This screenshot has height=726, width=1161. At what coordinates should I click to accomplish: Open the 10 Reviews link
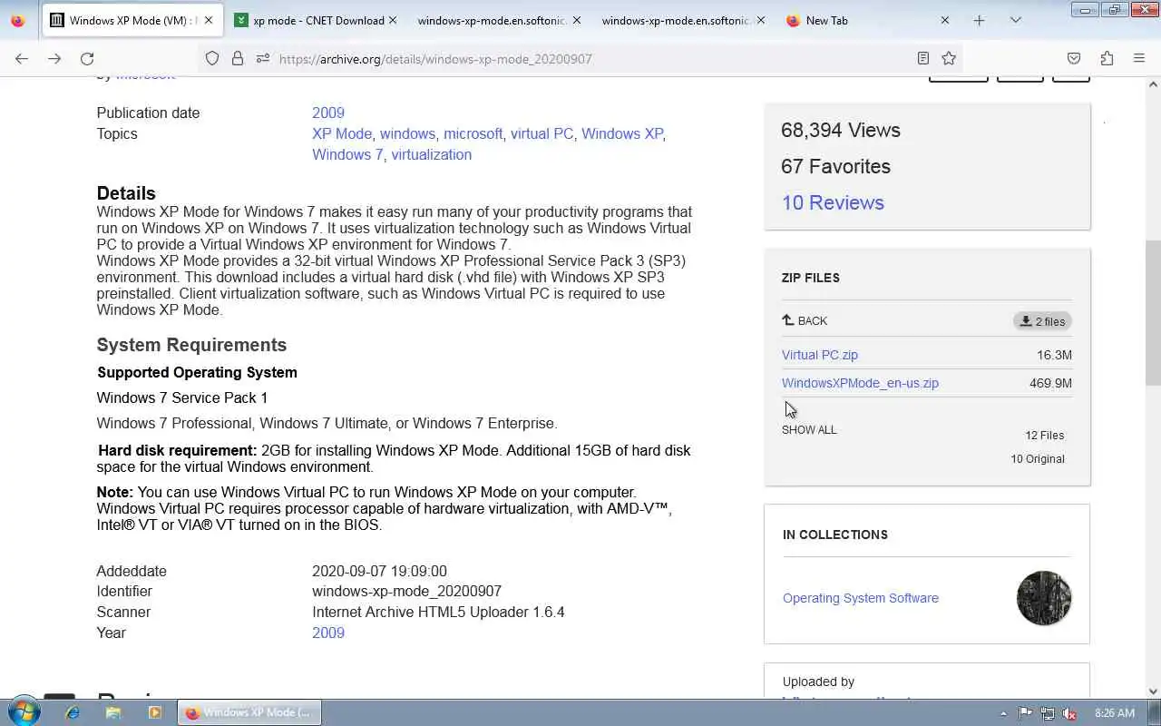[x=833, y=202]
